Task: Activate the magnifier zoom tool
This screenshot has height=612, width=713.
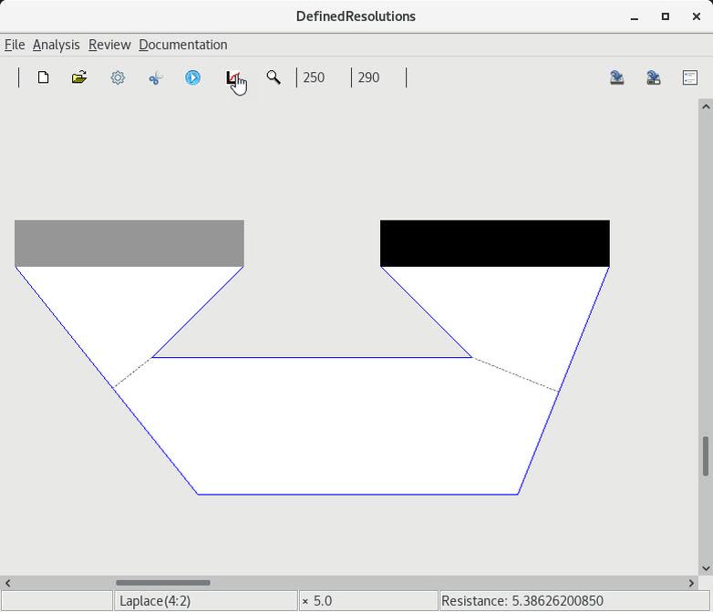Action: tap(273, 77)
